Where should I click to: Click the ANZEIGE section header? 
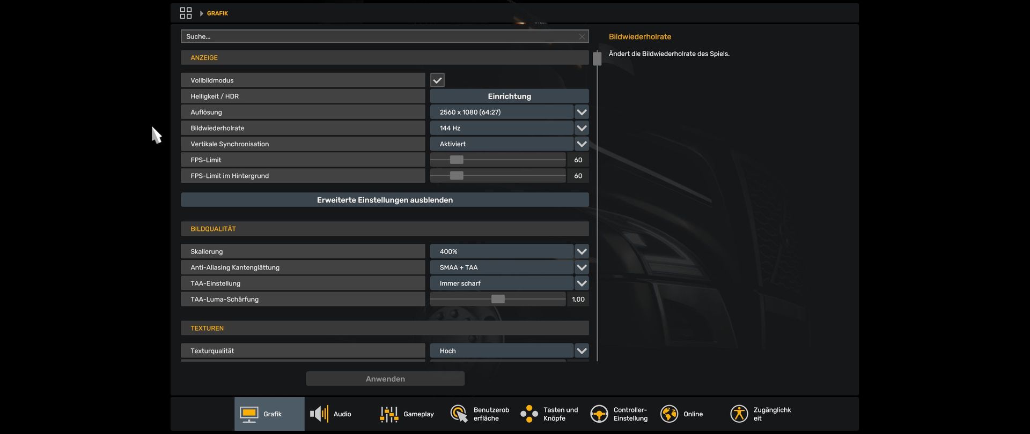(x=385, y=58)
